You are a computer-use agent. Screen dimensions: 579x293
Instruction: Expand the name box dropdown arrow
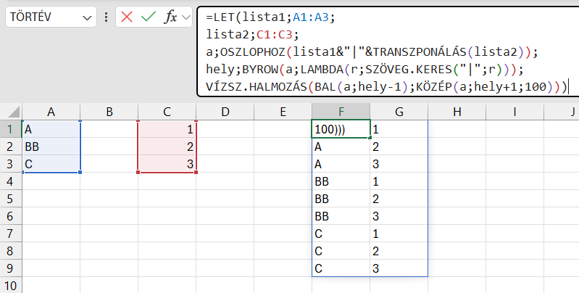88,17
